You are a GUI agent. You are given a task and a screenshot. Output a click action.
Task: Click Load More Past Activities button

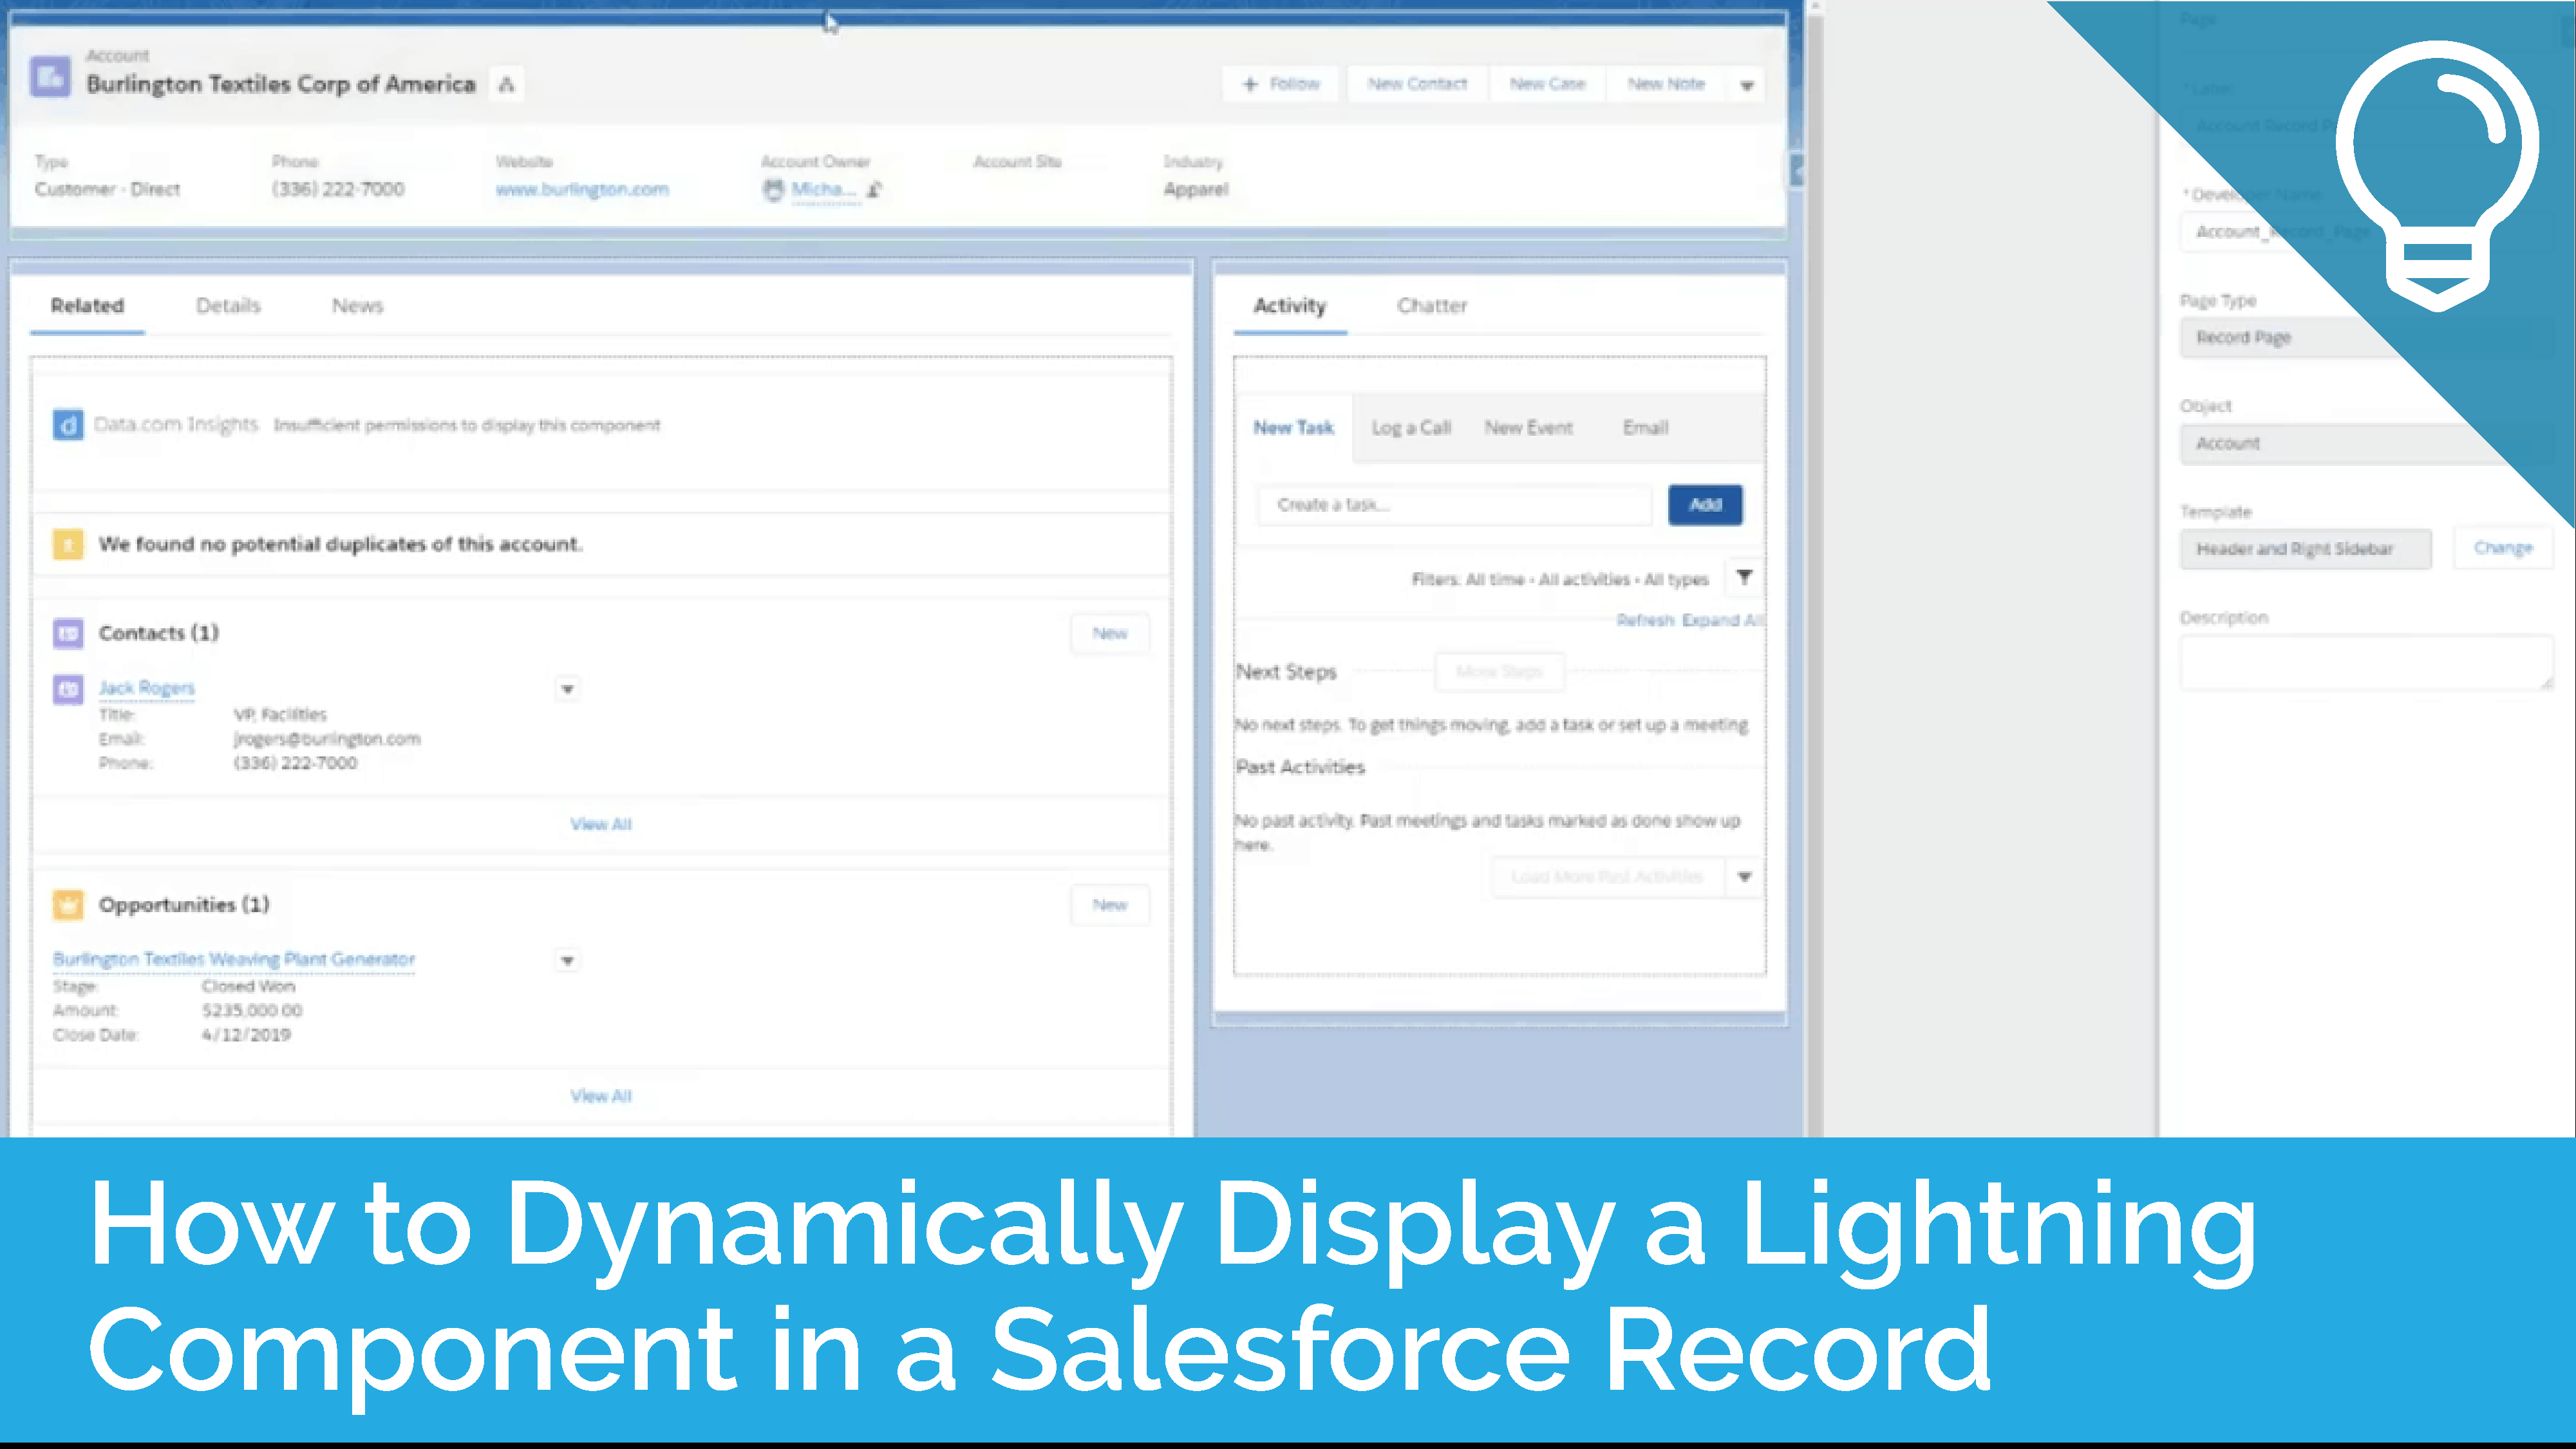[1607, 877]
